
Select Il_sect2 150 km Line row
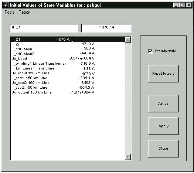68,88
